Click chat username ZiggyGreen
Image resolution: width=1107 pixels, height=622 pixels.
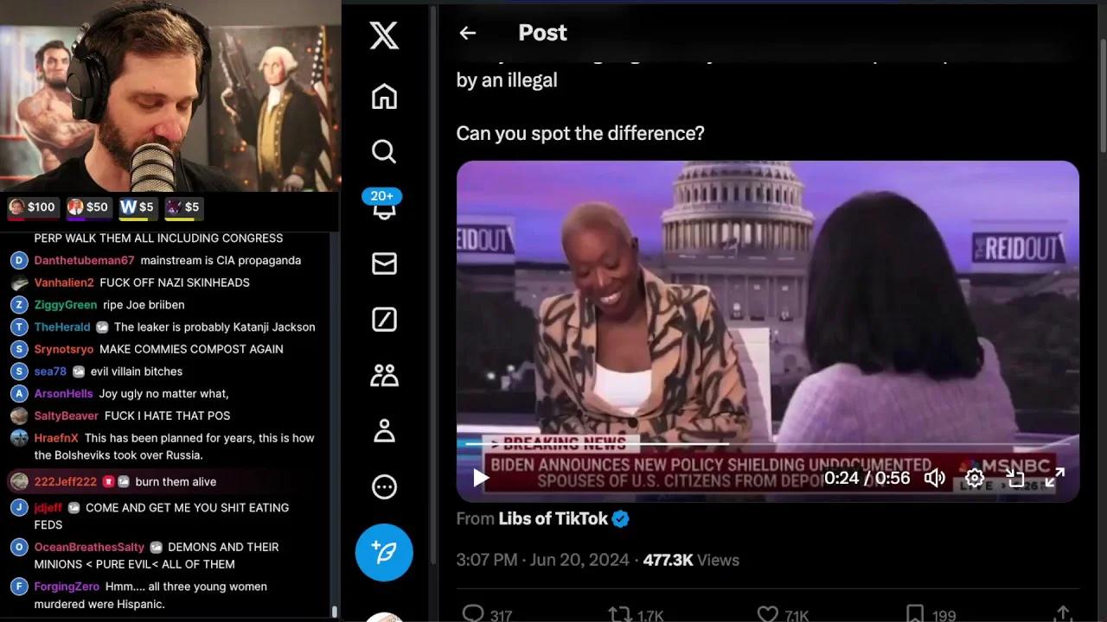[x=66, y=305]
